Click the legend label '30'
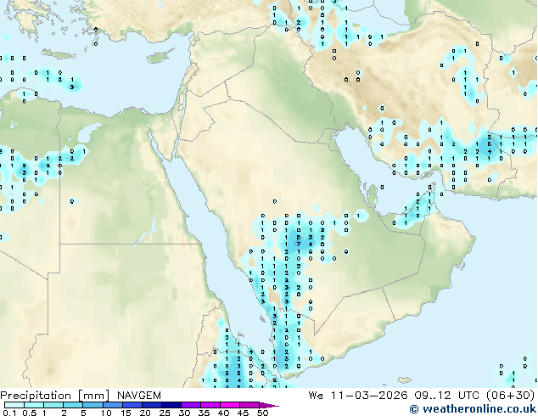Image resolution: width=538 pixels, height=416 pixels. pyautogui.click(x=184, y=413)
